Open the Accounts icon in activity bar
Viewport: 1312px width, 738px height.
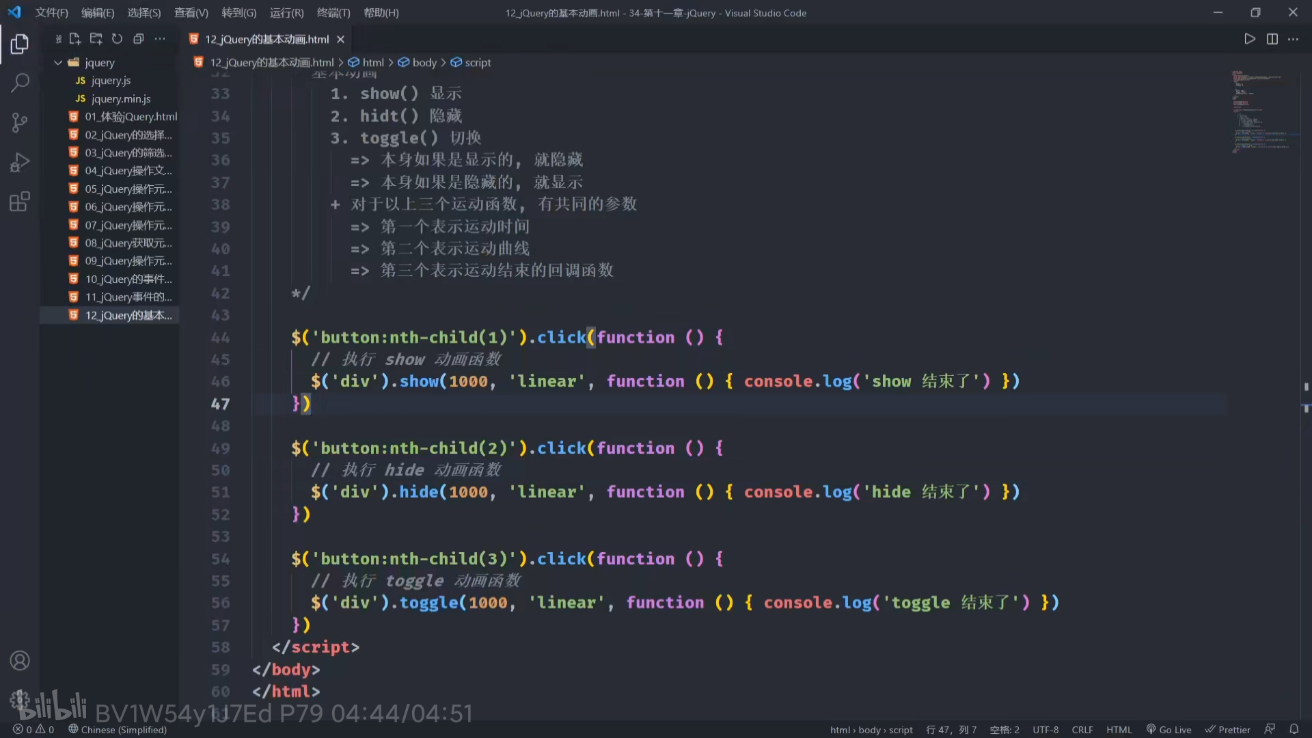pyautogui.click(x=20, y=661)
